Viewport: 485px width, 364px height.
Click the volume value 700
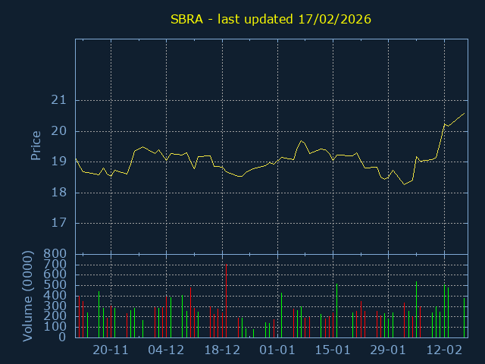coord(55,265)
